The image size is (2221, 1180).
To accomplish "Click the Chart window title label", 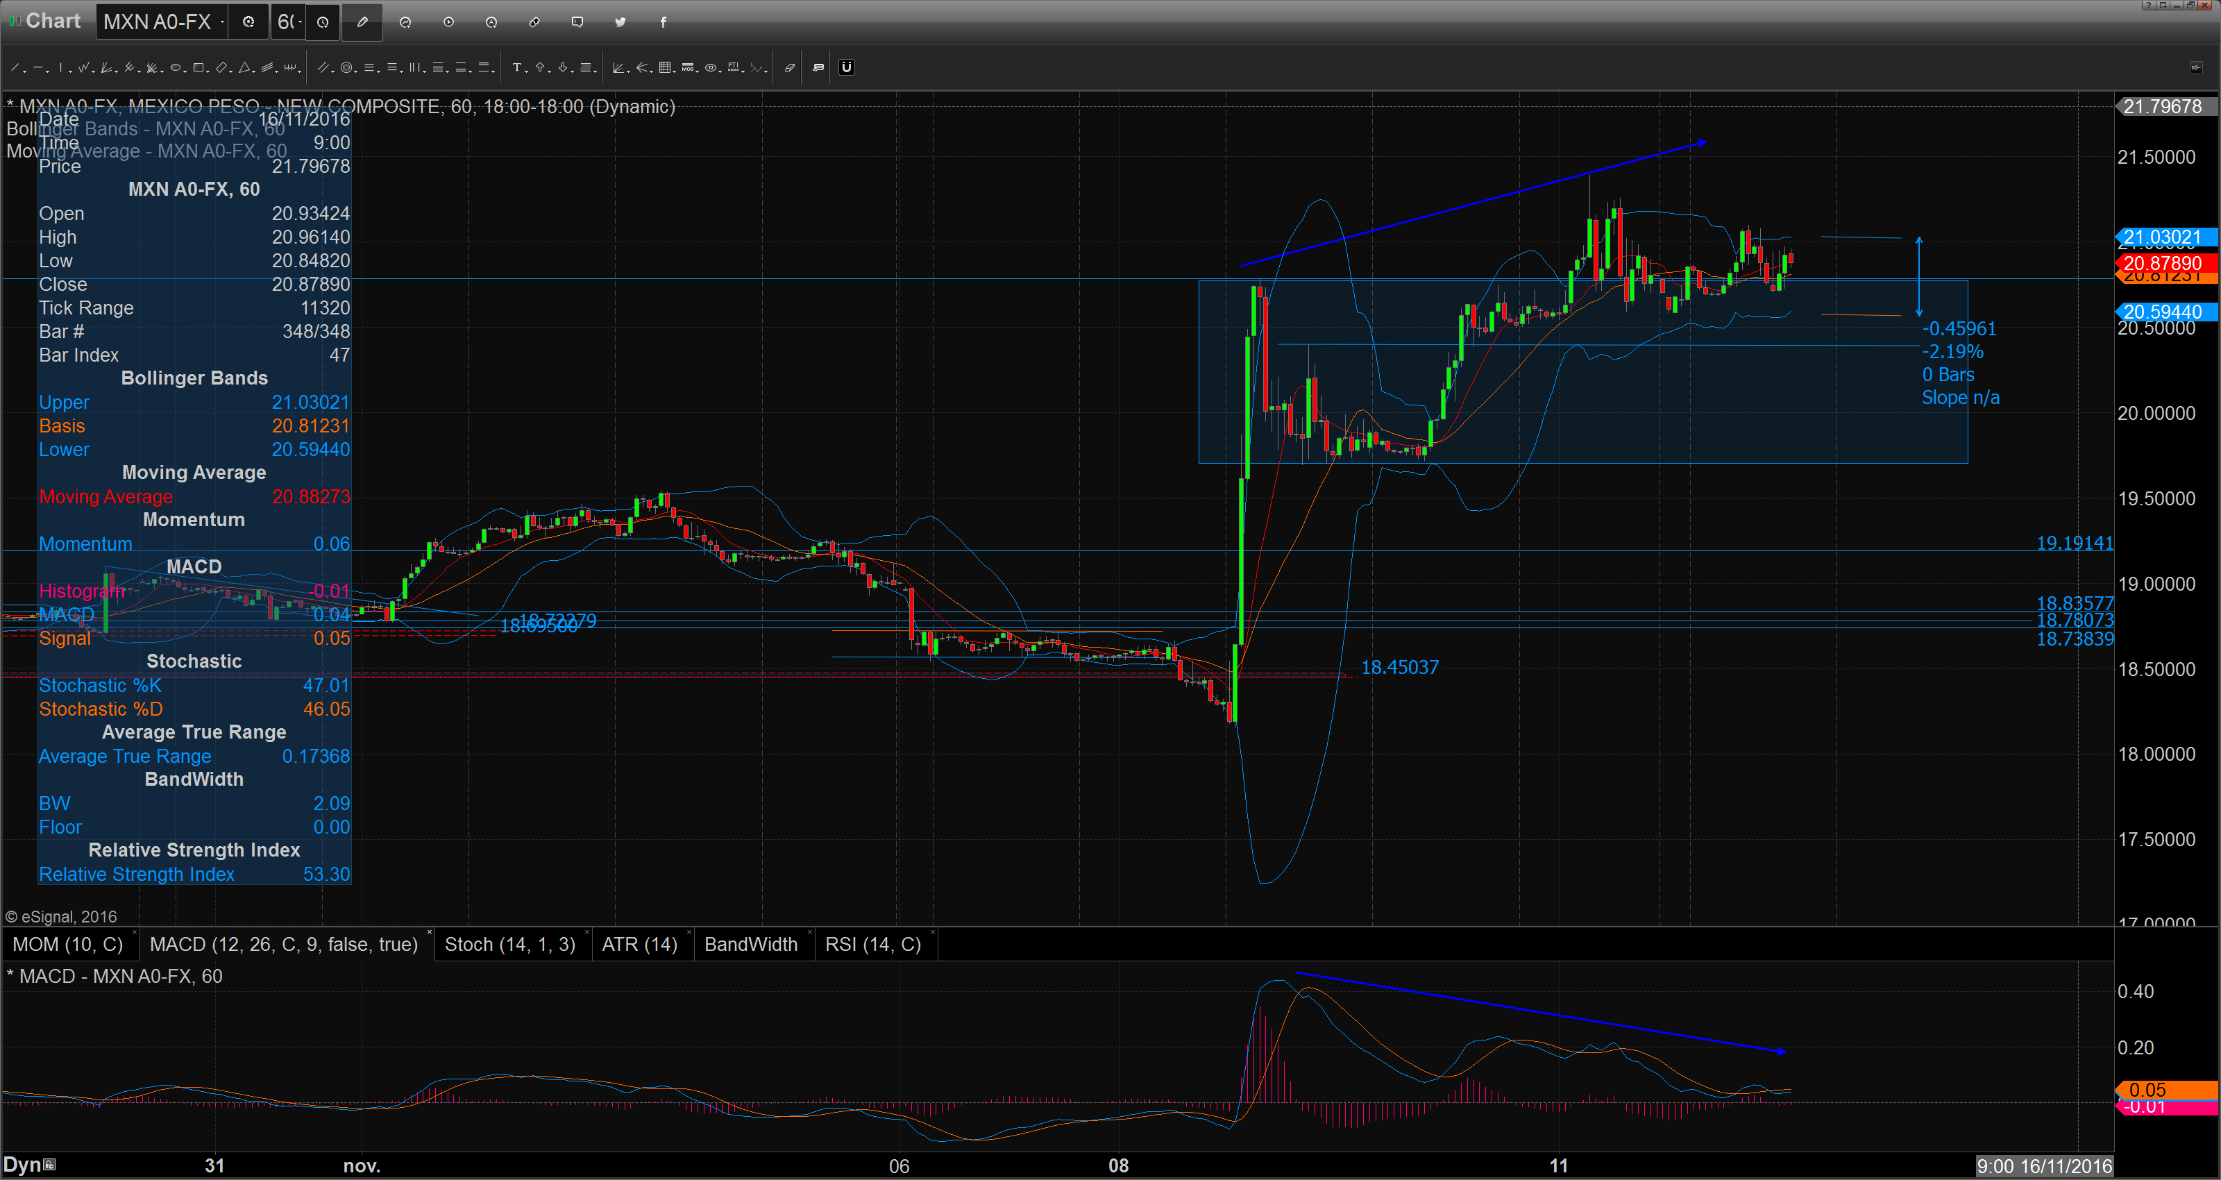I will click(53, 21).
